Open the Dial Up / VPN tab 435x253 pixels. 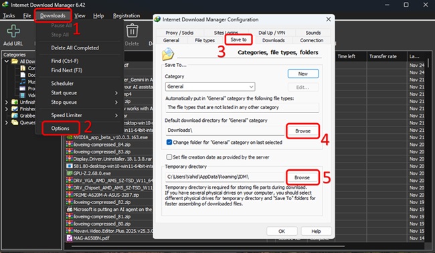coord(272,33)
